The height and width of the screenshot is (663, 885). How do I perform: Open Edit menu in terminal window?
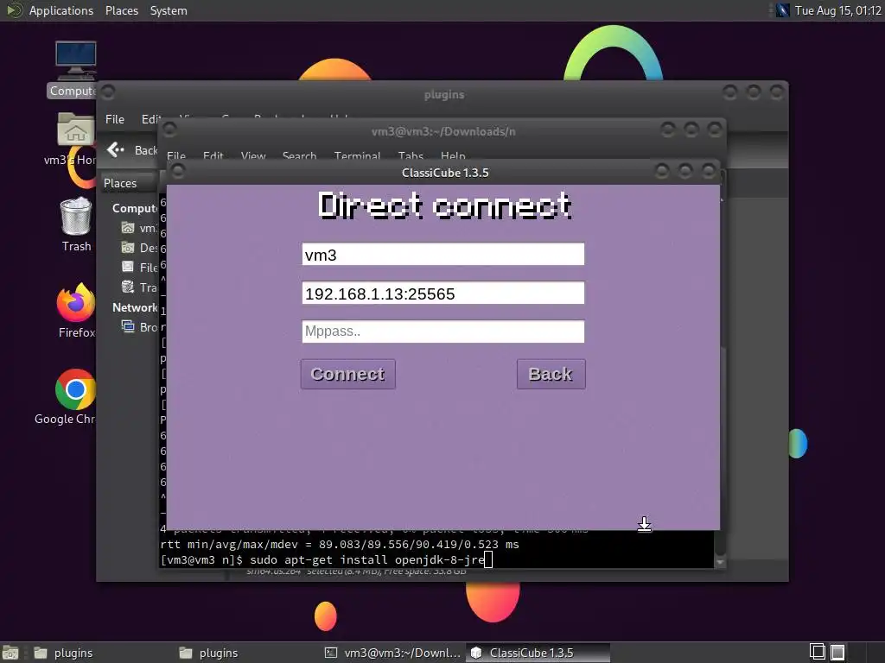point(213,155)
